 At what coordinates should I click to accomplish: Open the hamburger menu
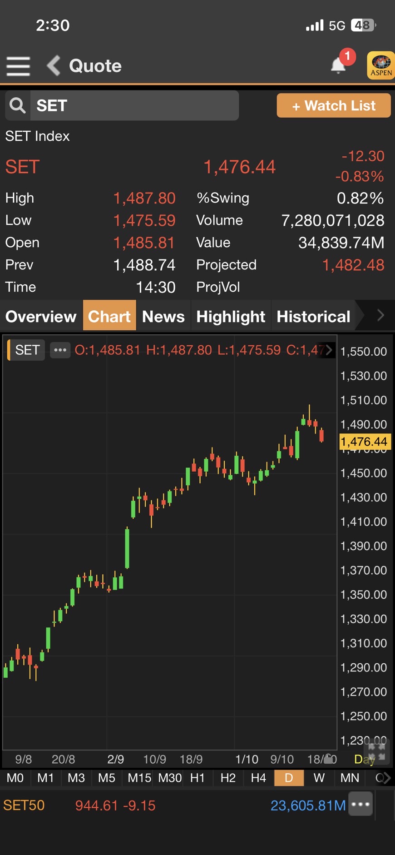click(18, 66)
